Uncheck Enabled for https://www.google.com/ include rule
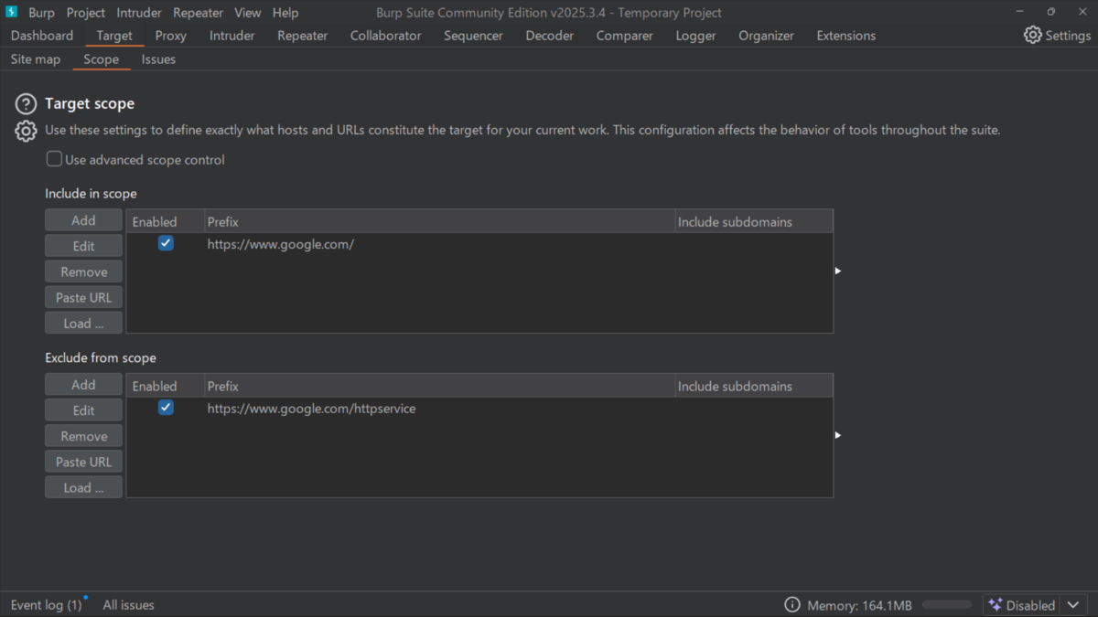This screenshot has height=617, width=1098. point(166,243)
